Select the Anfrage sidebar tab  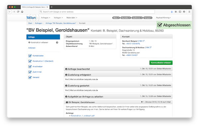43,37
